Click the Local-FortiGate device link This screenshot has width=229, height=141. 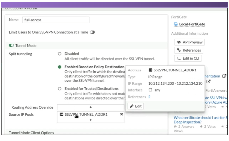pyautogui.click(x=192, y=24)
